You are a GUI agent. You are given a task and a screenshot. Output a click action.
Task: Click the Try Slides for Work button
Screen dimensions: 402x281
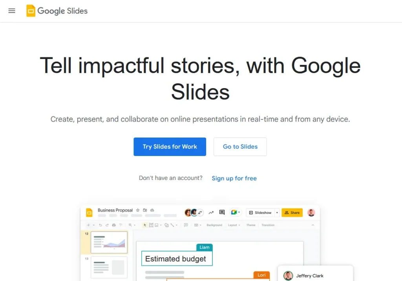coord(170,147)
